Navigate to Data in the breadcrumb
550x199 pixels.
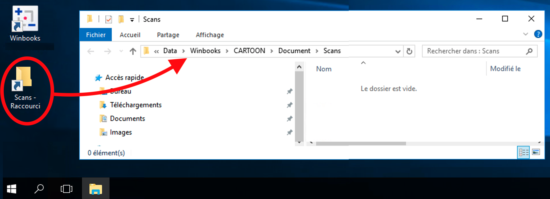[170, 51]
